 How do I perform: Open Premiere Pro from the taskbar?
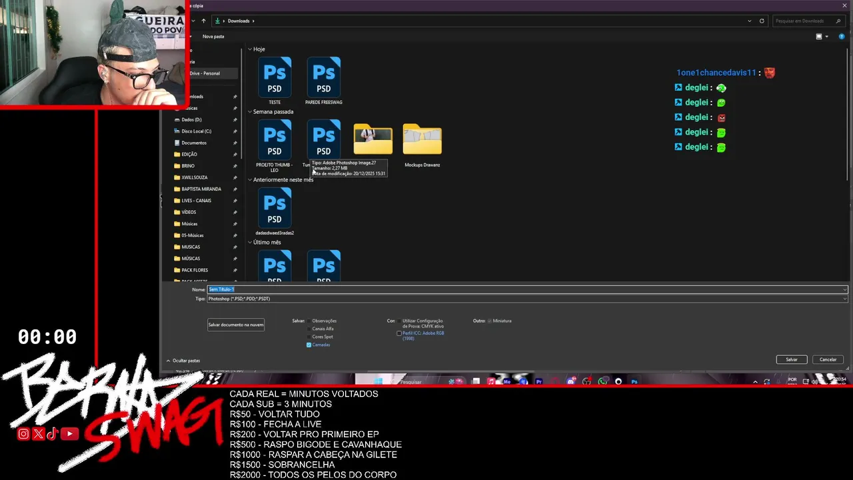point(538,381)
